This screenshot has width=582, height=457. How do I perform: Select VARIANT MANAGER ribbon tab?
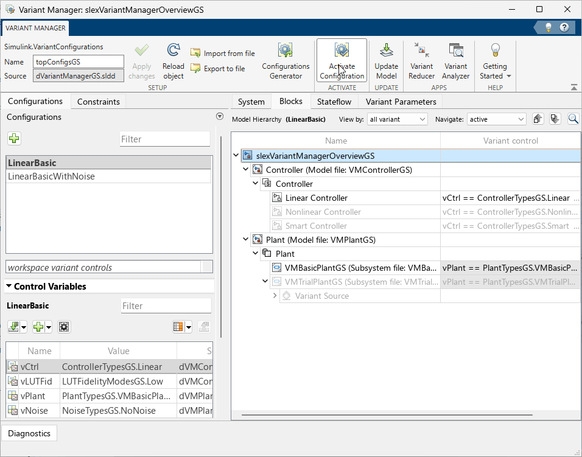point(36,28)
